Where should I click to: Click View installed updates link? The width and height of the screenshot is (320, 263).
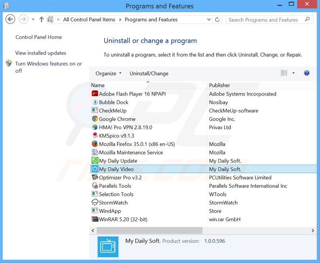[41, 53]
